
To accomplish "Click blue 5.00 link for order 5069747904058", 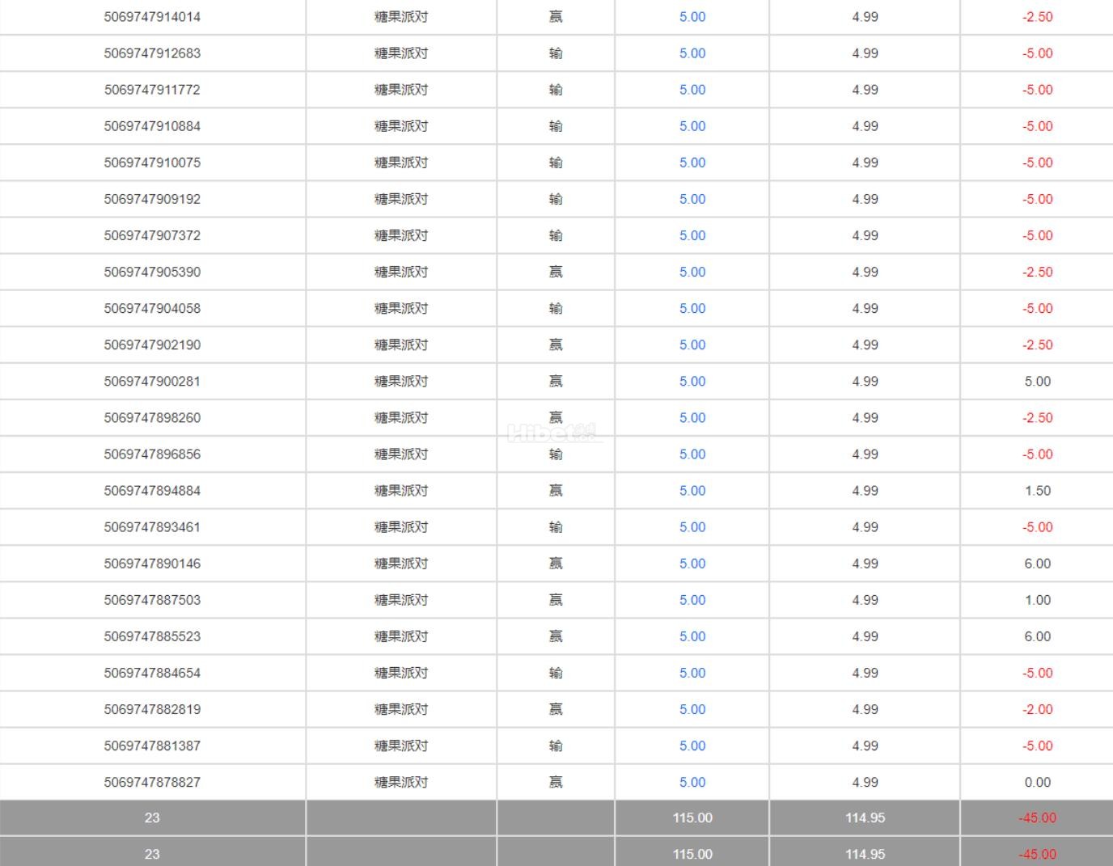I will (x=692, y=308).
